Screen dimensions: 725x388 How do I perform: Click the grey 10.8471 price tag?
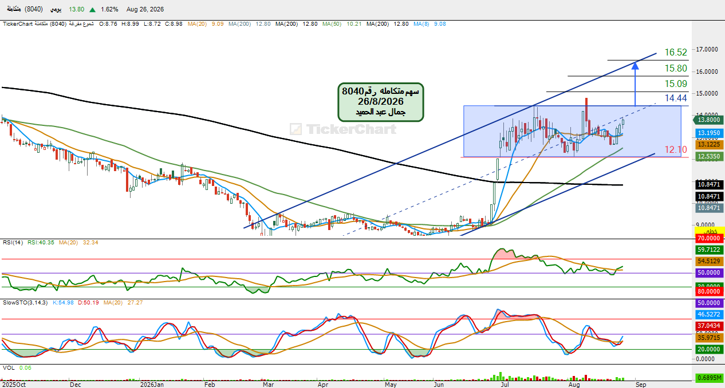click(708, 208)
